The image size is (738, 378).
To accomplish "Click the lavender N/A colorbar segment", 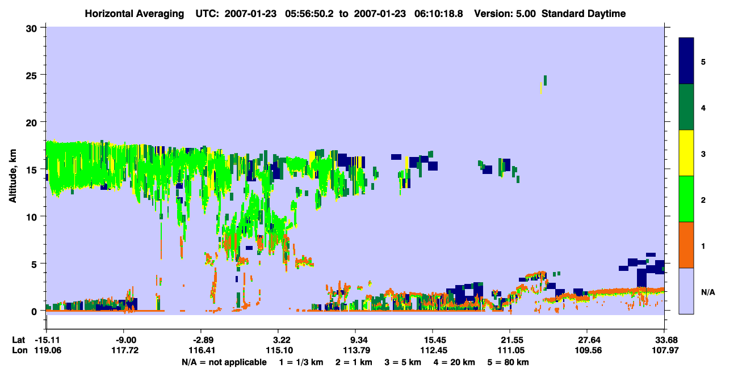I will (x=686, y=291).
